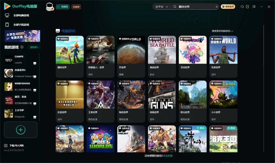
Task: Click 限免 badge on 诛仙 card
Action: click(201, 128)
